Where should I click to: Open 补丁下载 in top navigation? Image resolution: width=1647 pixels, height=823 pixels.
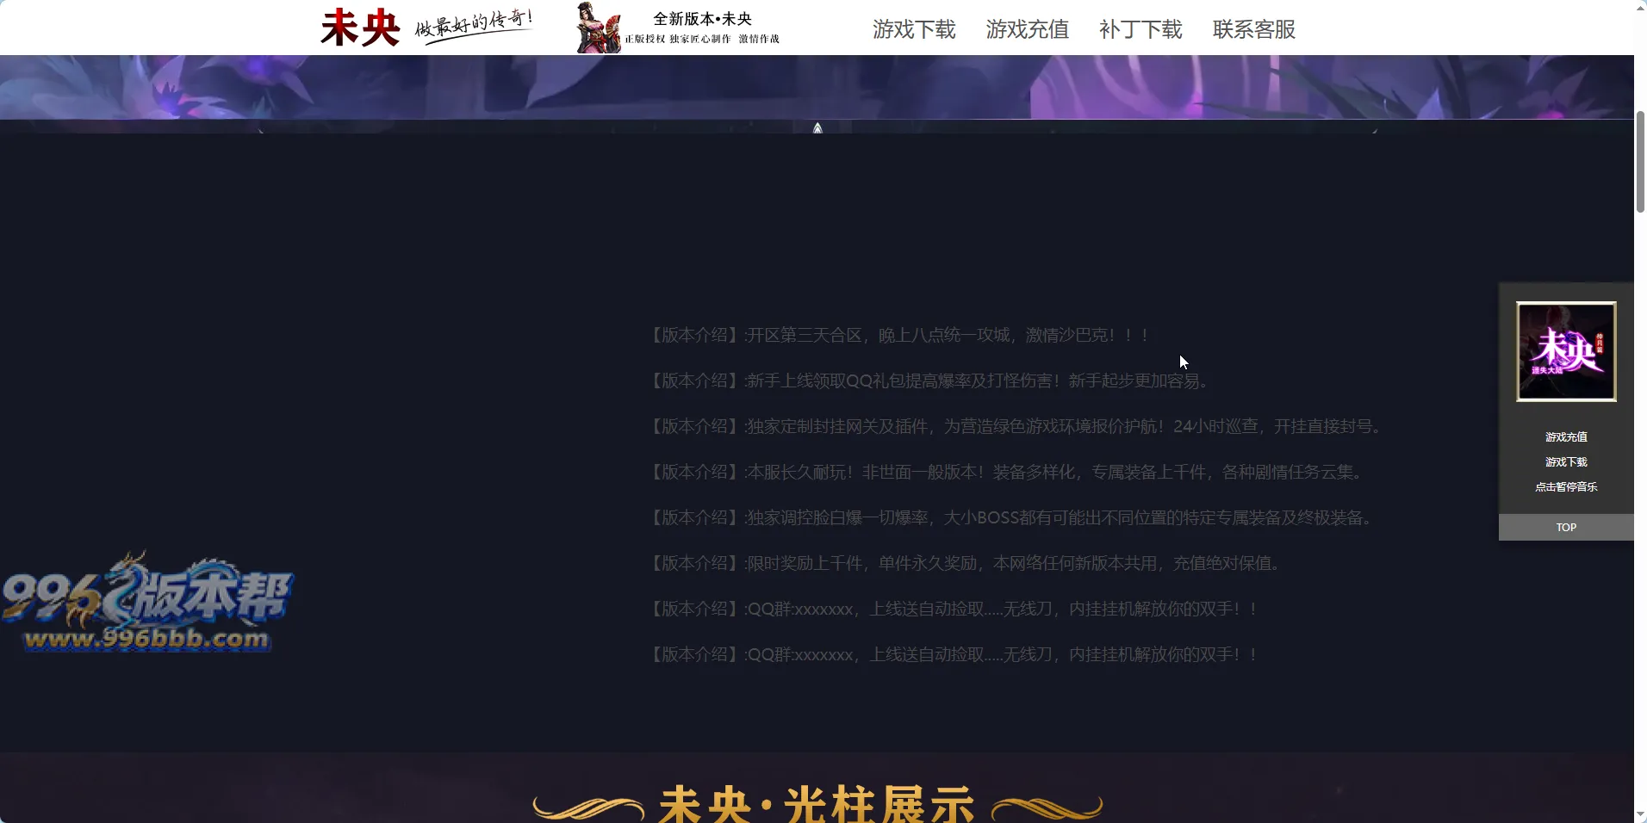click(1140, 29)
